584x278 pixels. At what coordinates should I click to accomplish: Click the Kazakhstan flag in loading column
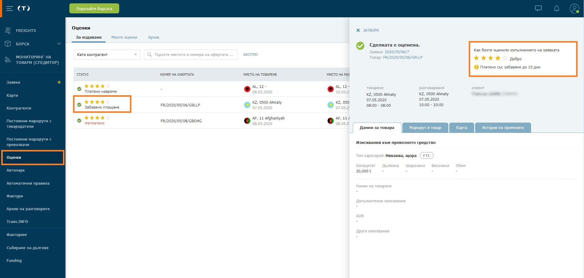247,105
